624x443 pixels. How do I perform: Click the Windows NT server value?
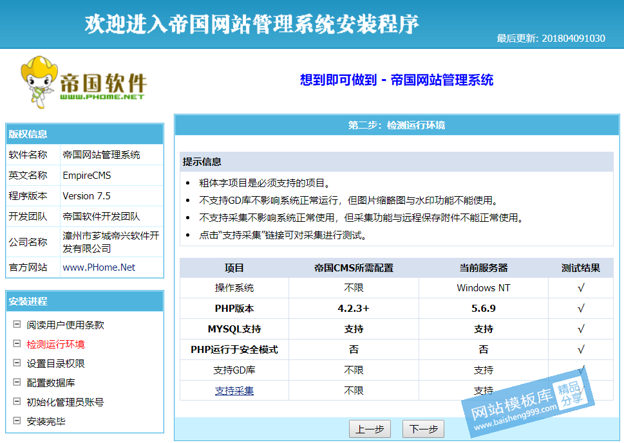coord(484,287)
